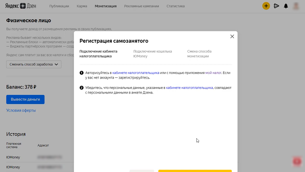The height and width of the screenshot is (172, 305).
Task: Open the notifications bell
Action: pos(286,6)
